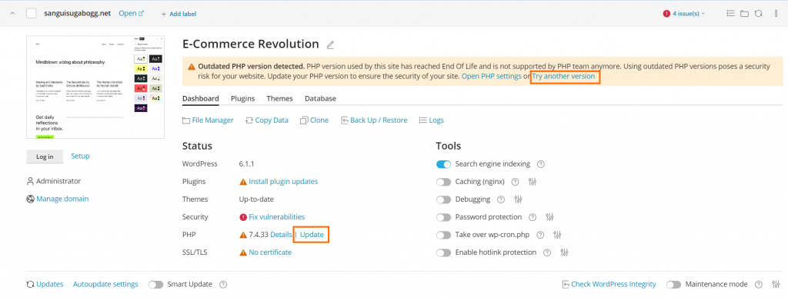The image size is (788, 300).
Task: Tick the checkbox next to sanguisugabogg.net
Action: [x=31, y=14]
